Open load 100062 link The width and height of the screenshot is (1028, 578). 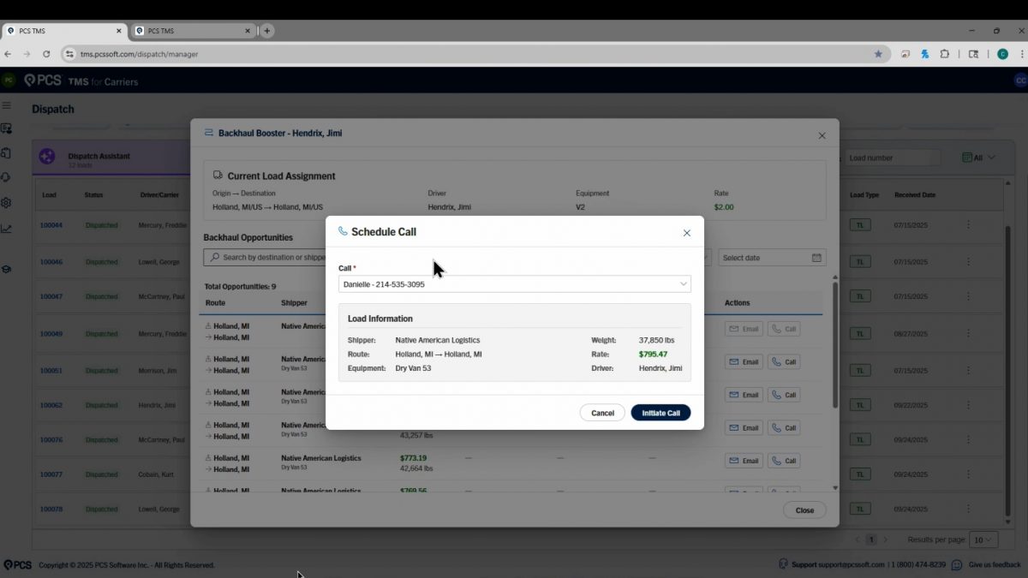51,405
